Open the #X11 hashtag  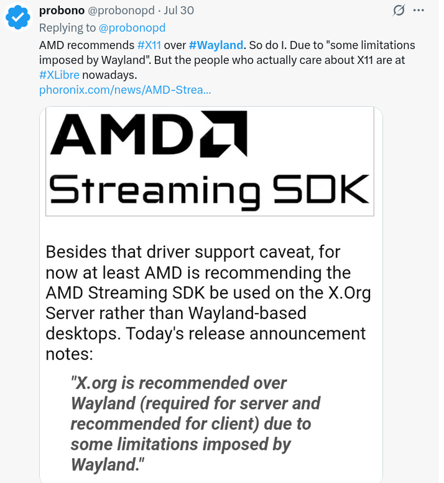click(149, 45)
